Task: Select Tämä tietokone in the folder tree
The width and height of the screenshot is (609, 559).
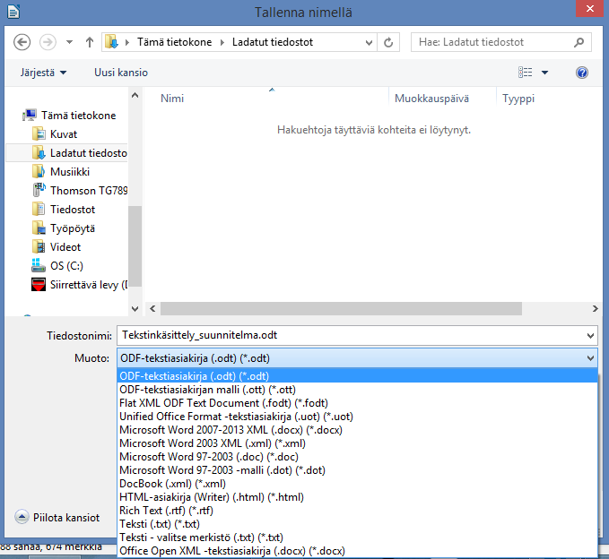Action: (x=69, y=116)
